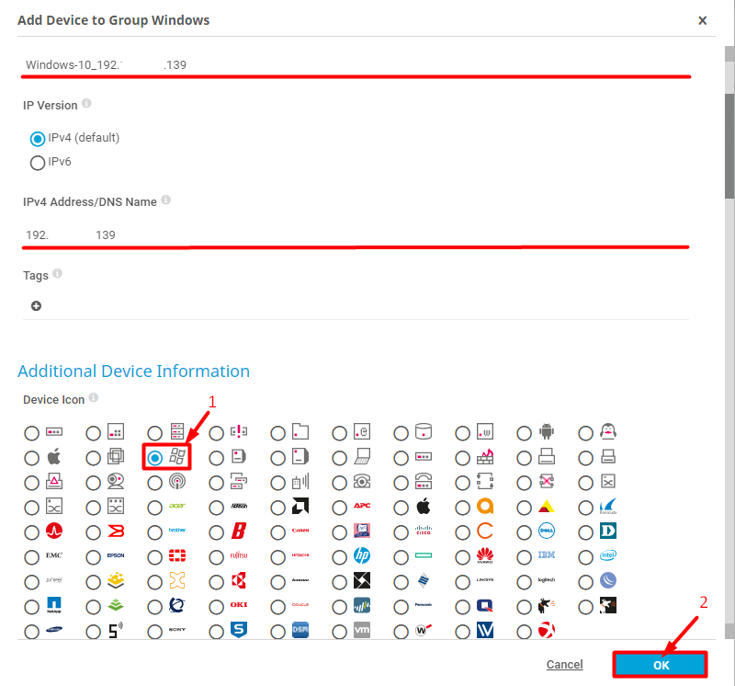Select the Barracuda vendor icon
Screen dimensions: 735x686
608,507
